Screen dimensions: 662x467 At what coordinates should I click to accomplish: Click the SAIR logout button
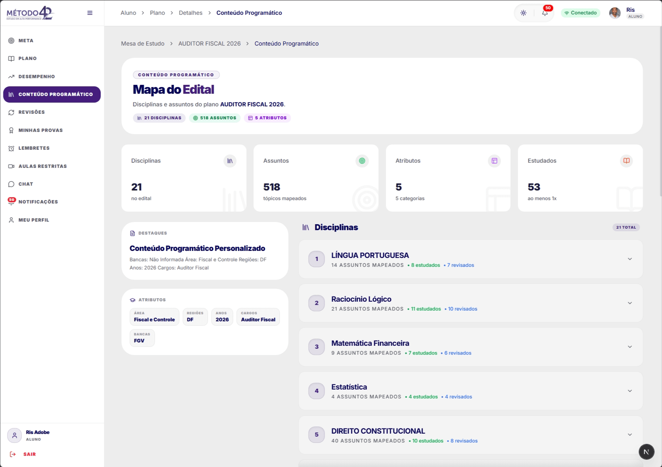coord(23,454)
